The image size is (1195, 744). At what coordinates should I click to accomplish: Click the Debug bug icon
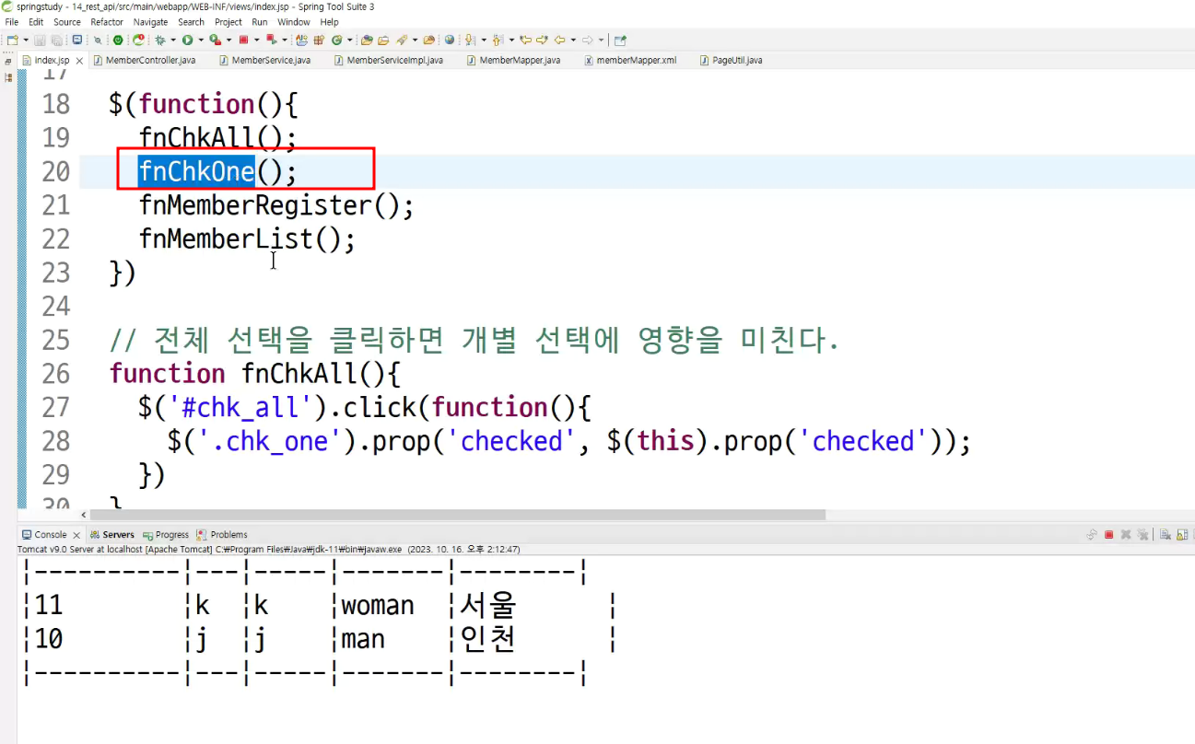click(160, 41)
